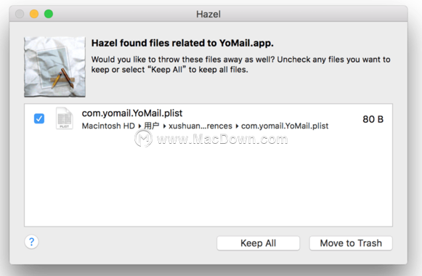Minimize the window with the yellow button
This screenshot has width=422, height=276.
[34, 14]
